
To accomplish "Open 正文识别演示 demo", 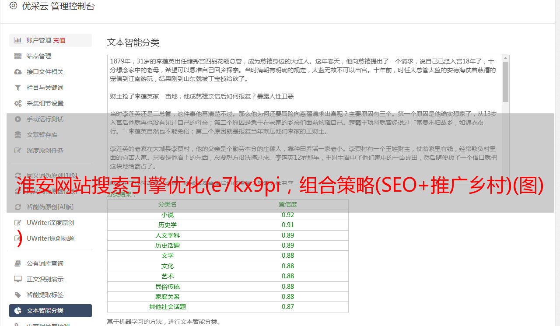I will tap(50, 279).
